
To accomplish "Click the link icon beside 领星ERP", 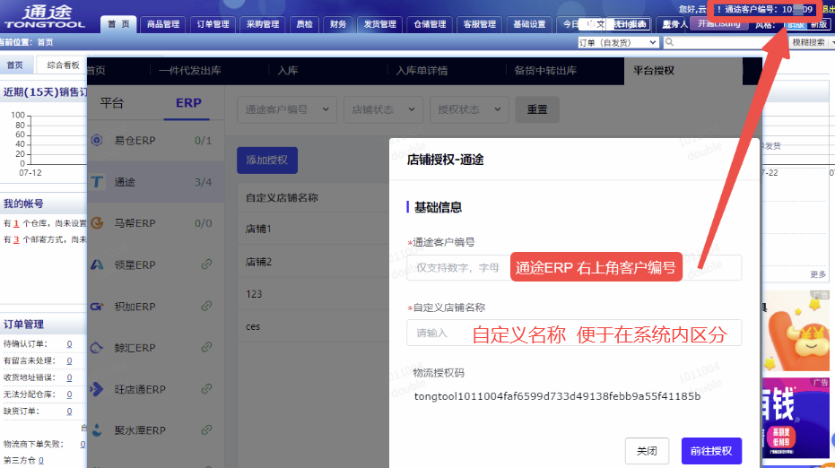I will click(207, 264).
